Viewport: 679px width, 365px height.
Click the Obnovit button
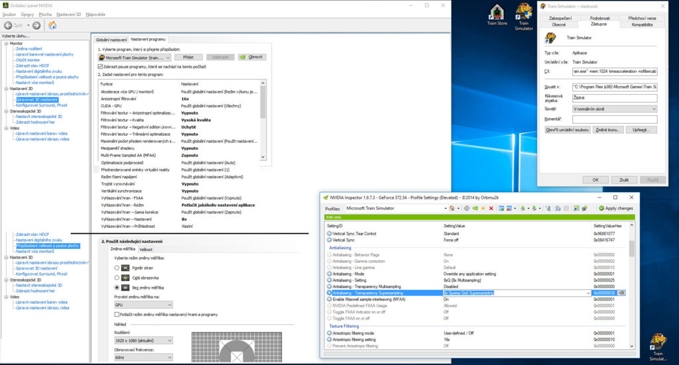coord(252,57)
